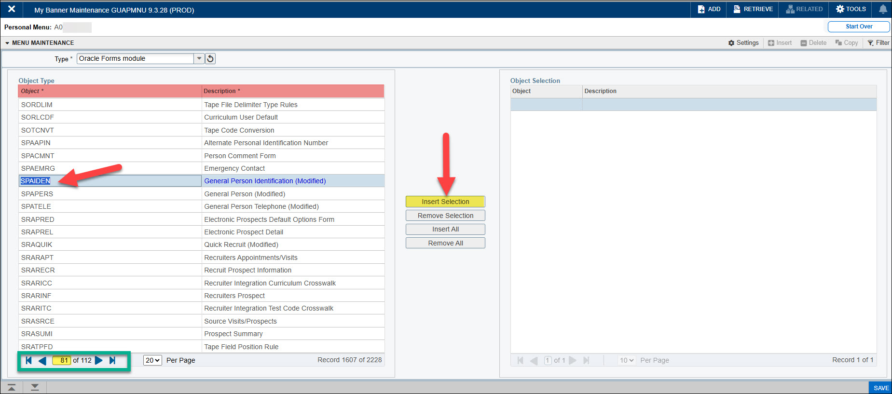The width and height of the screenshot is (892, 394).
Task: Open the Type dropdown arrow
Action: [199, 58]
